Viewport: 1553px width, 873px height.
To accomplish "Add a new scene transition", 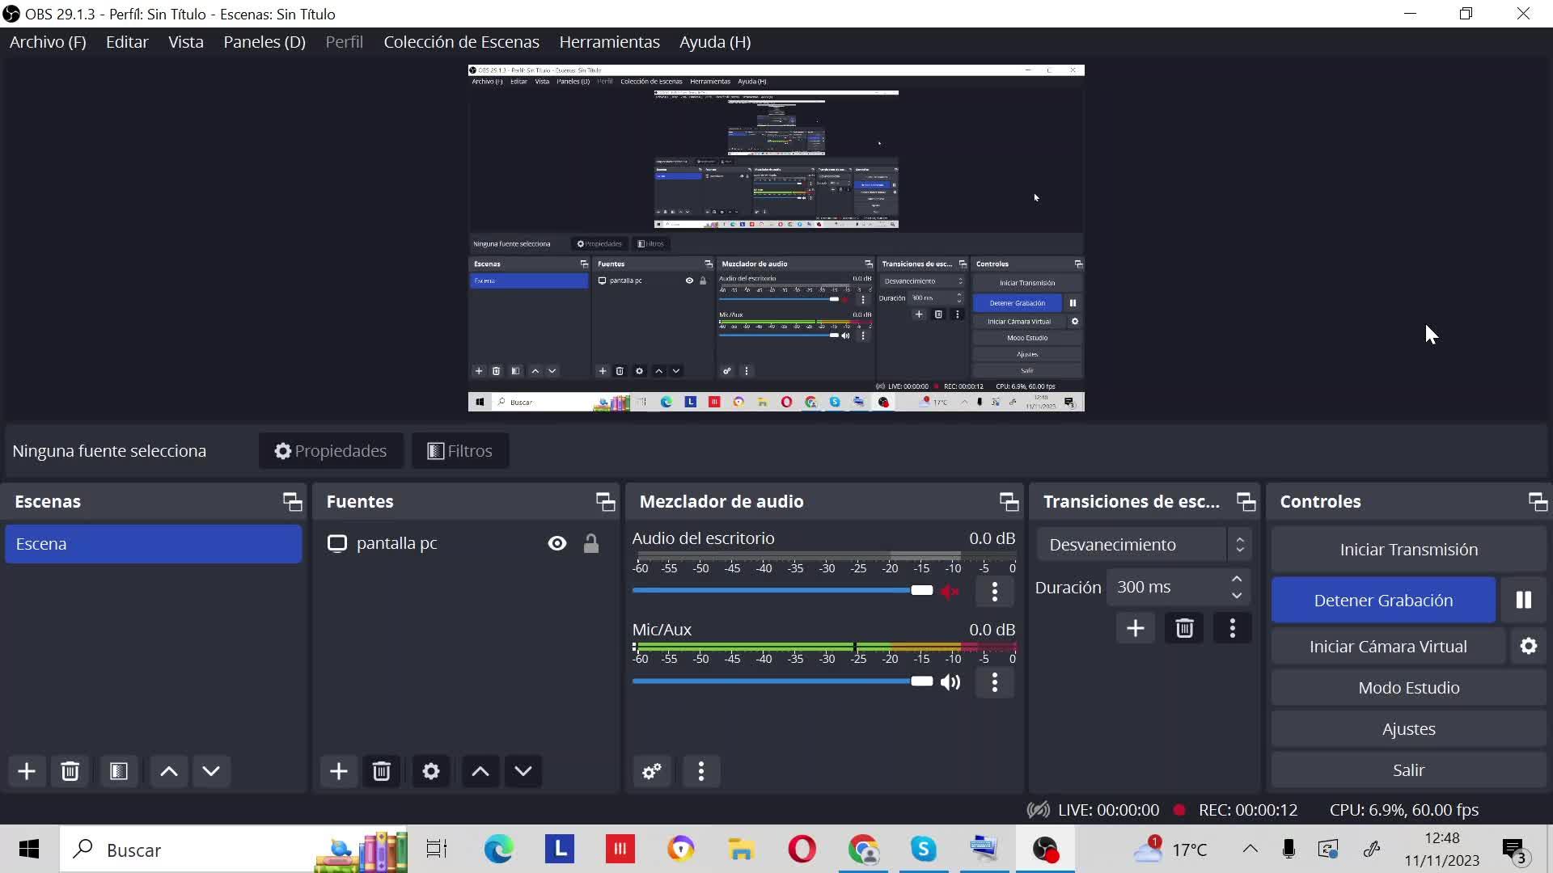I will (1135, 628).
